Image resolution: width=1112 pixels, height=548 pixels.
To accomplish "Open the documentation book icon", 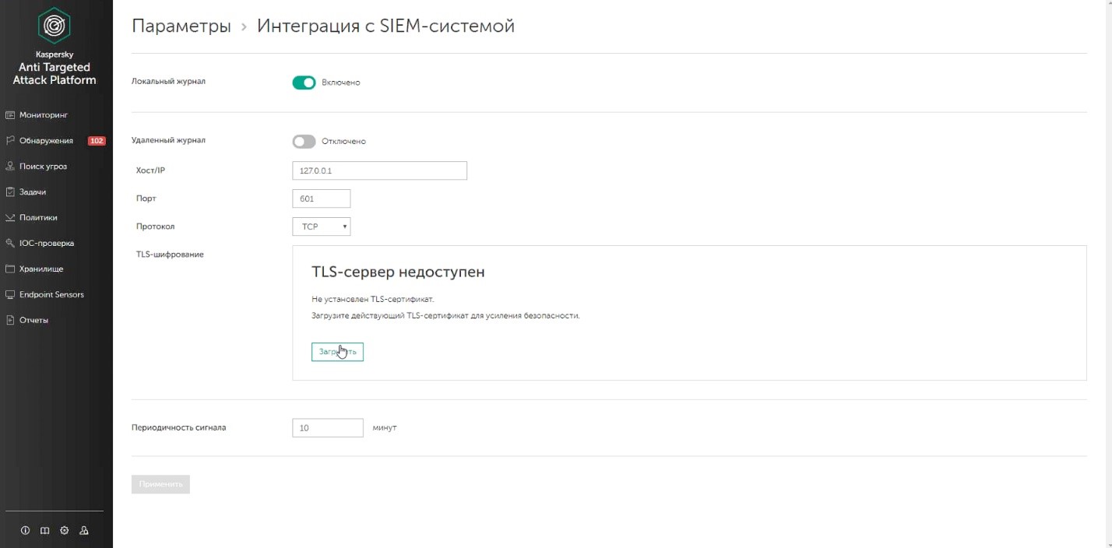I will pyautogui.click(x=44, y=531).
